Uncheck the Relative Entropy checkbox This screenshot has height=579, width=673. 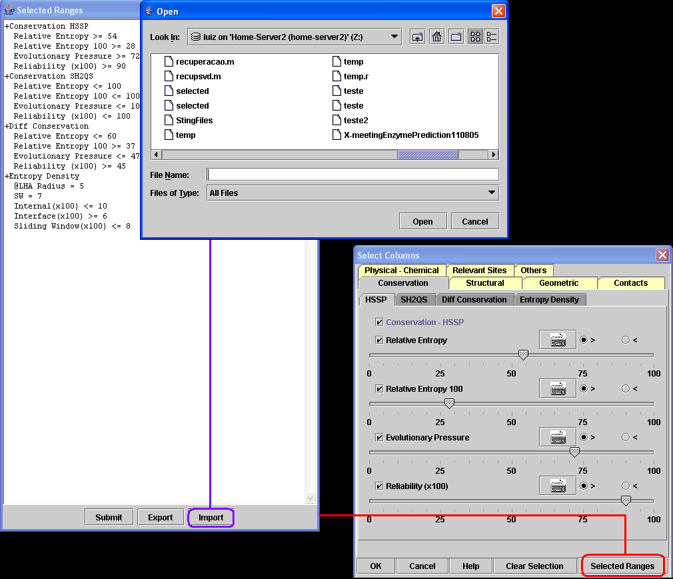click(x=379, y=340)
